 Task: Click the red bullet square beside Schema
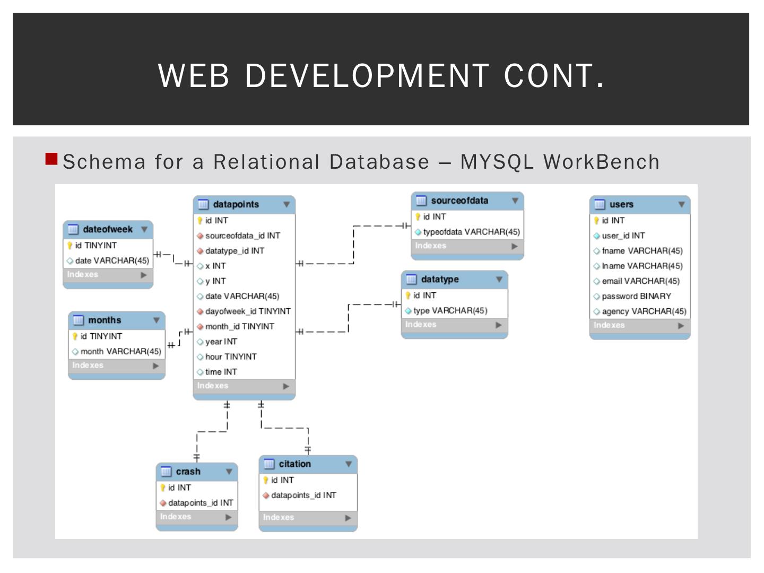tap(51, 159)
